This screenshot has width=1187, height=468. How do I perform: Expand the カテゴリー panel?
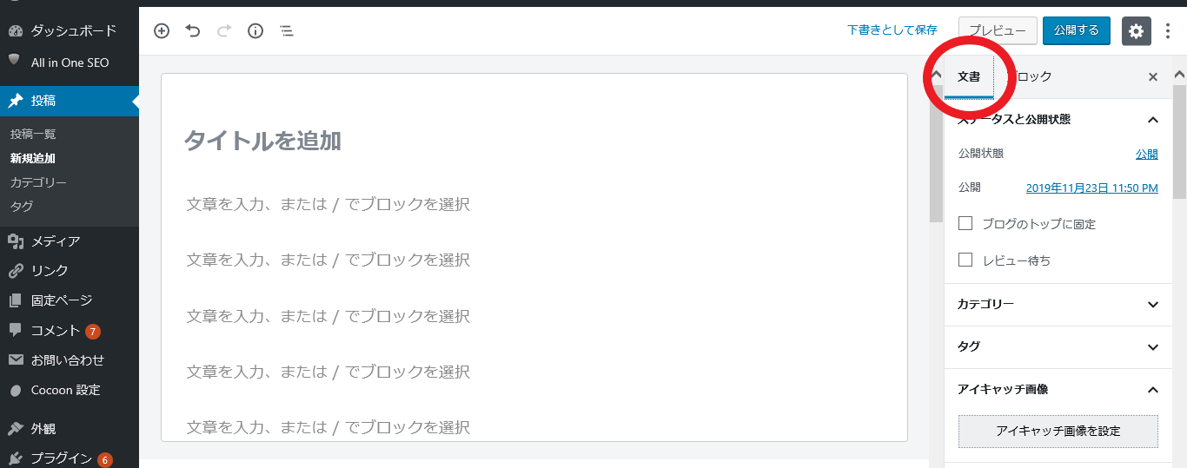point(1153,305)
